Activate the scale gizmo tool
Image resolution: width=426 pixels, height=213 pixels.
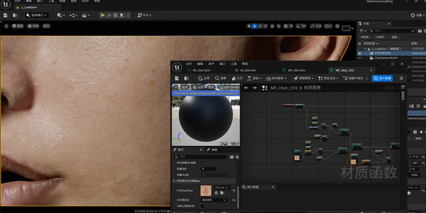coord(266,26)
